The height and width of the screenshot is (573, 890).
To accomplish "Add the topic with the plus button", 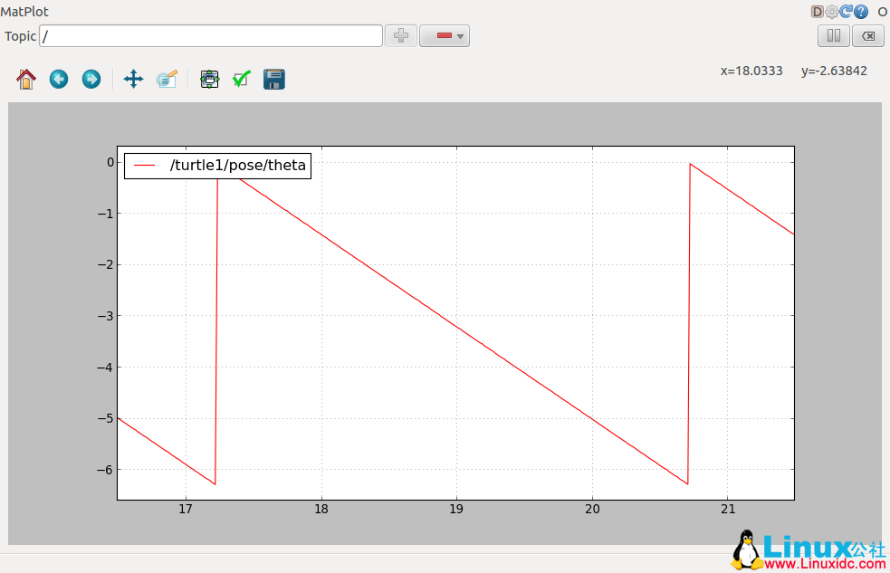I will tap(401, 35).
